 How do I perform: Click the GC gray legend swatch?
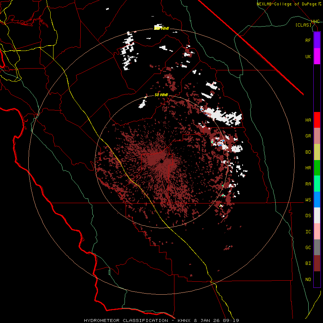(317, 247)
